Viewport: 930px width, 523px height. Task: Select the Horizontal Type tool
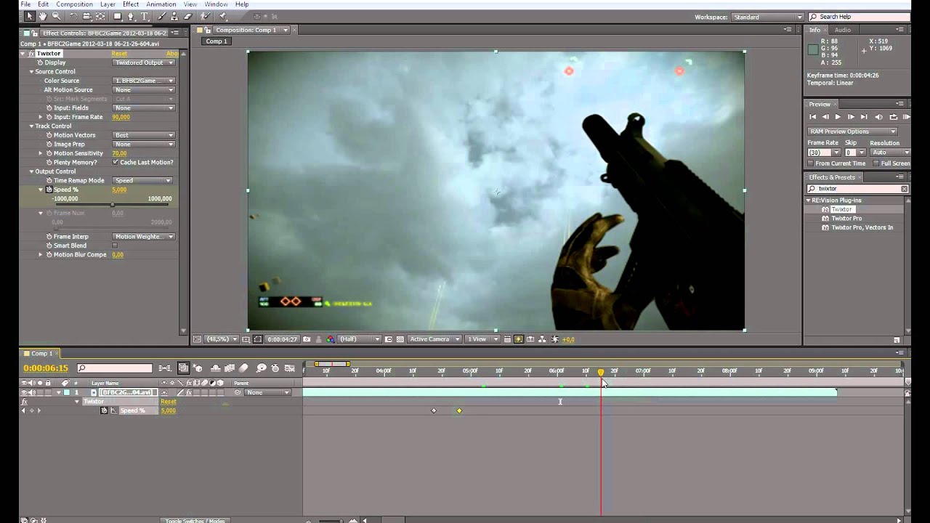tap(144, 16)
